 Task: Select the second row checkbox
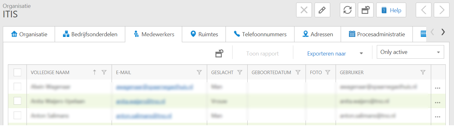point(17,101)
